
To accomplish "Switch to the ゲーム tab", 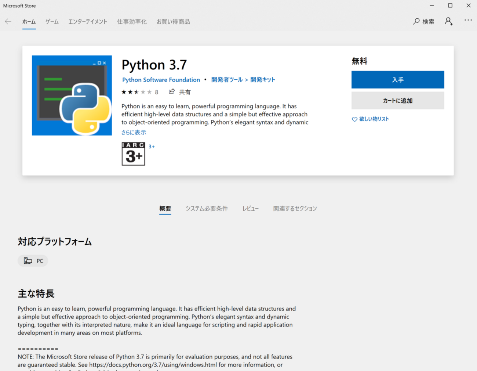I will [52, 22].
